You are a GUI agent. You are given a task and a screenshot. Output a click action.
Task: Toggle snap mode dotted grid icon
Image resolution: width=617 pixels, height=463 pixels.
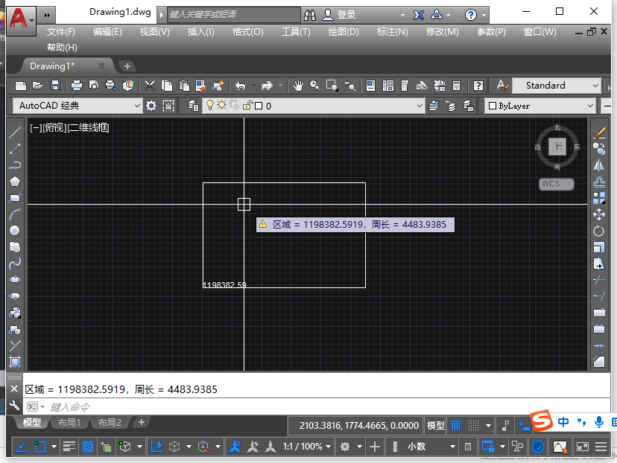(x=473, y=425)
